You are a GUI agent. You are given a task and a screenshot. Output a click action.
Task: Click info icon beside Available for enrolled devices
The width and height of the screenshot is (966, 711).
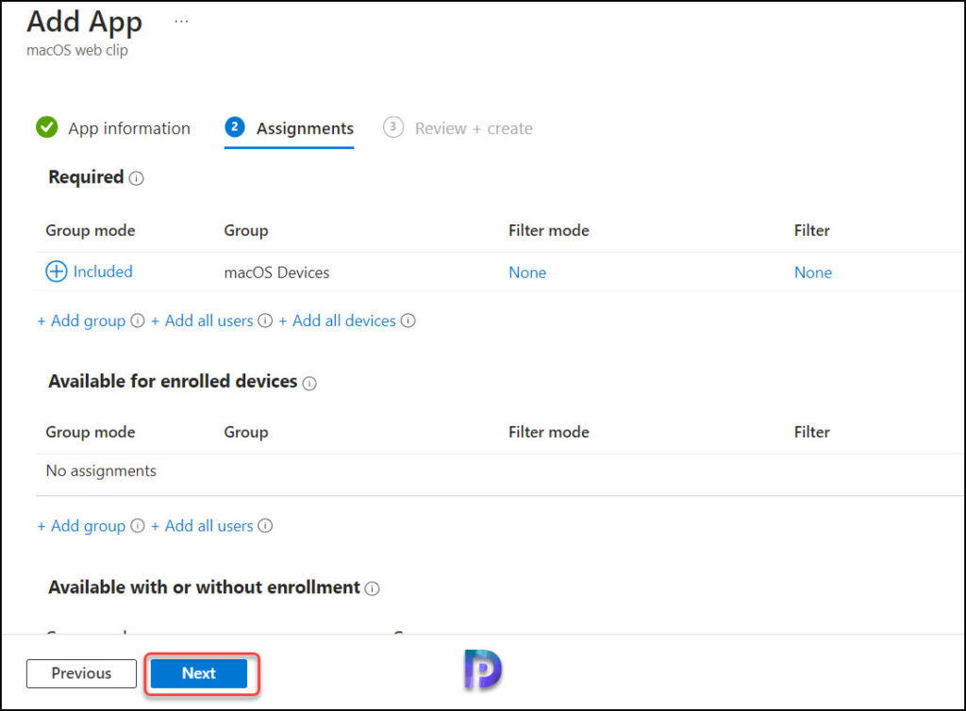tap(309, 384)
